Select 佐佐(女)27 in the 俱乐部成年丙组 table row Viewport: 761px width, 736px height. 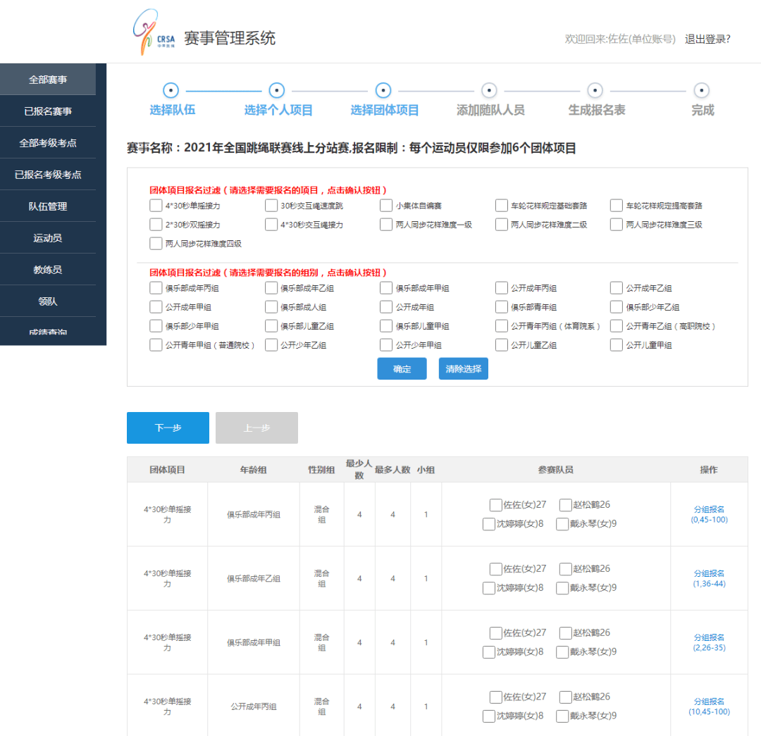click(495, 505)
